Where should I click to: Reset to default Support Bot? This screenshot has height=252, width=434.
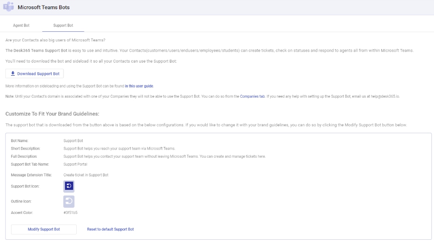(110, 229)
